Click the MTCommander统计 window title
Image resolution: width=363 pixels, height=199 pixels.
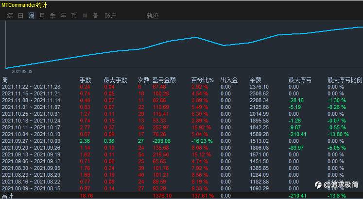(24, 5)
